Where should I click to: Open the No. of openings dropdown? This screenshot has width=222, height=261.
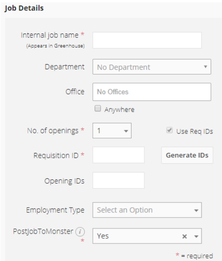(112, 130)
